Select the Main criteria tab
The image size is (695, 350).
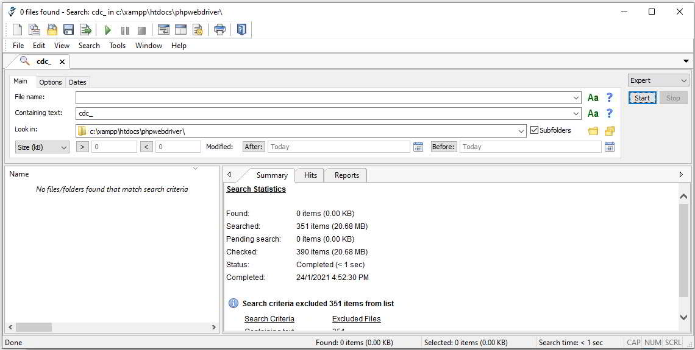pyautogui.click(x=20, y=82)
